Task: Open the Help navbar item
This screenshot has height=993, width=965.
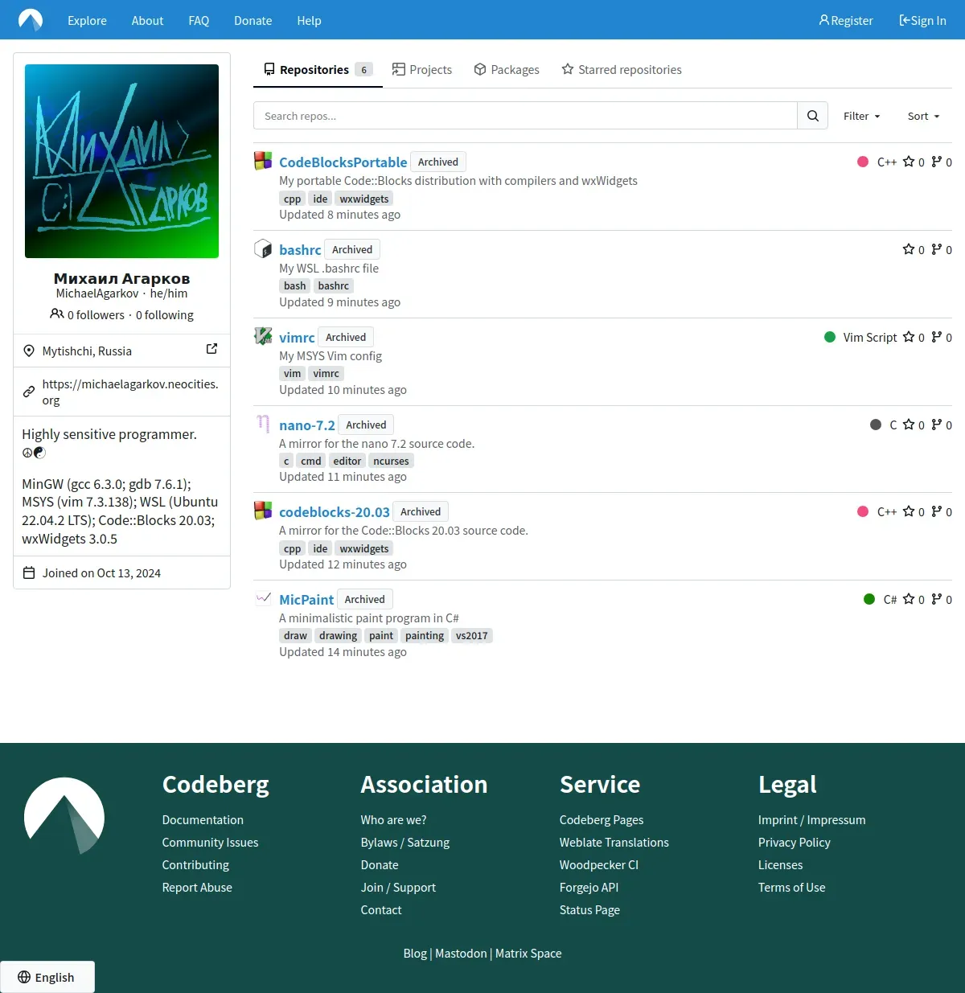Action: pyautogui.click(x=309, y=20)
